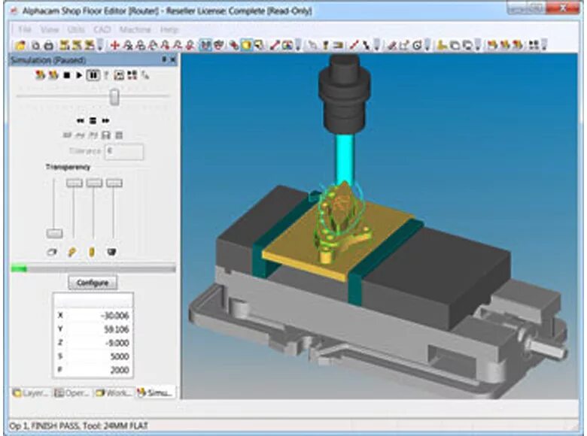
Task: Click the X coordinate value -30.006
Action: pos(115,316)
